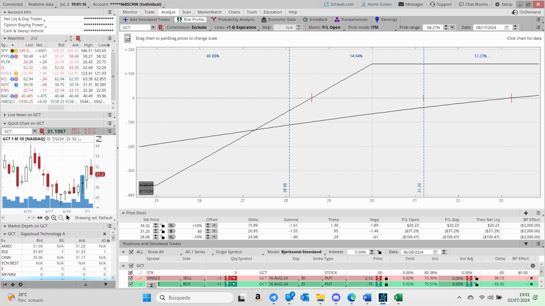Open the Prob range dropdown arrow
The height and width of the screenshot is (306, 545).
pos(452,27)
